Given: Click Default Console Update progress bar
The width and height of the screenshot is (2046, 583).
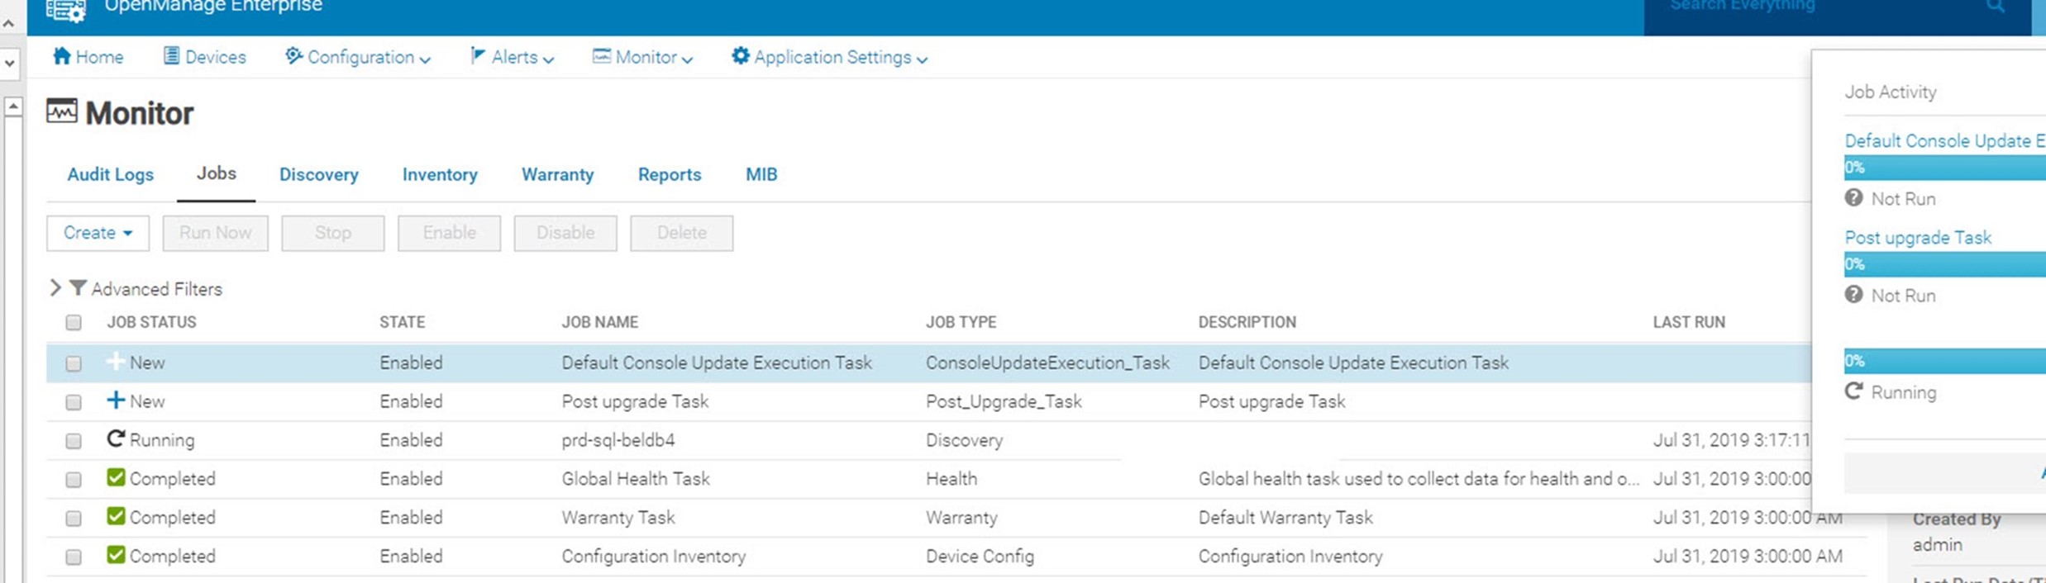Looking at the screenshot, I should [x=1944, y=168].
